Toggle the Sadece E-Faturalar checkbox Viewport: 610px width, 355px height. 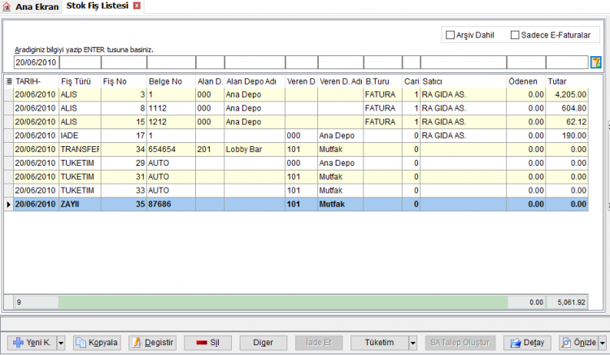515,35
